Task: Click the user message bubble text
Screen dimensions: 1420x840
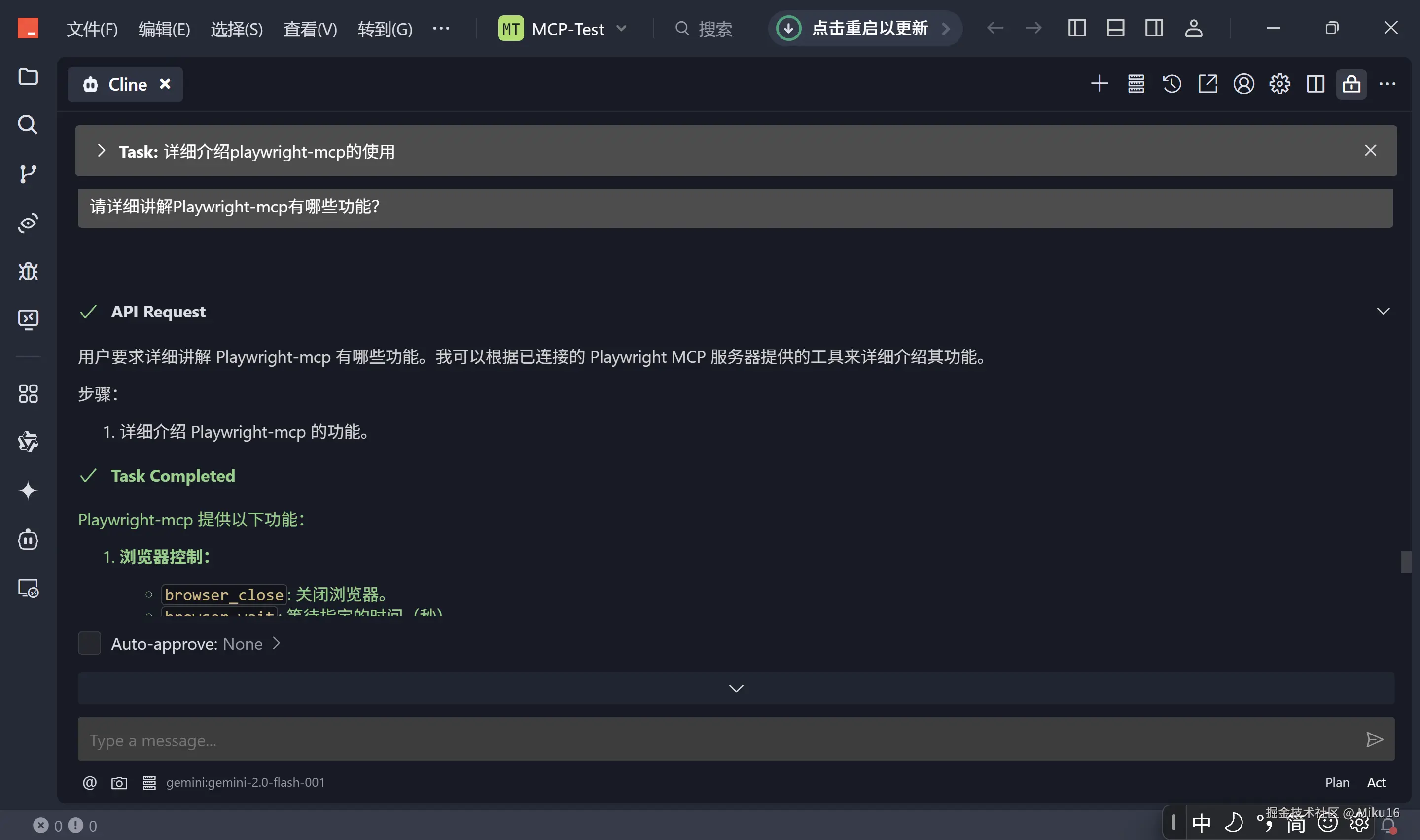Action: click(x=234, y=207)
